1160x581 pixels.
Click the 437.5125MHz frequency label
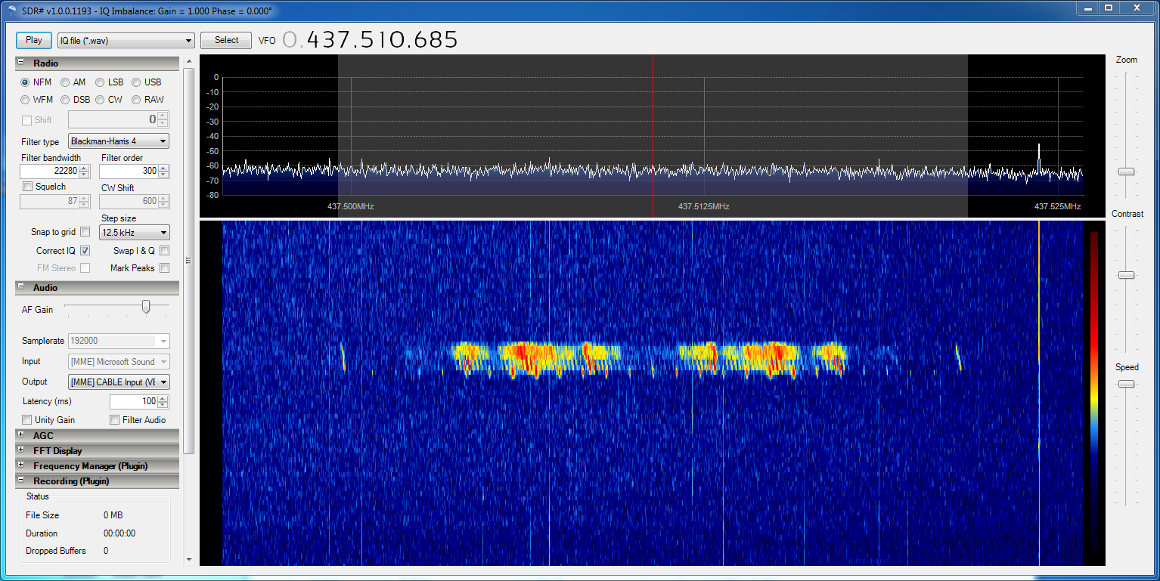pos(703,206)
